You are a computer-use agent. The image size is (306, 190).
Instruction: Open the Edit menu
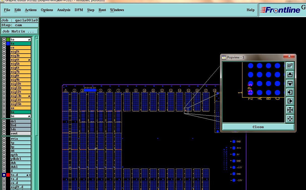[18, 10]
